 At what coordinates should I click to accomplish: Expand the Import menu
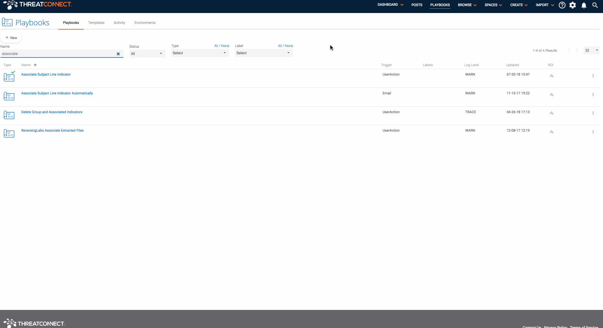pyautogui.click(x=545, y=5)
